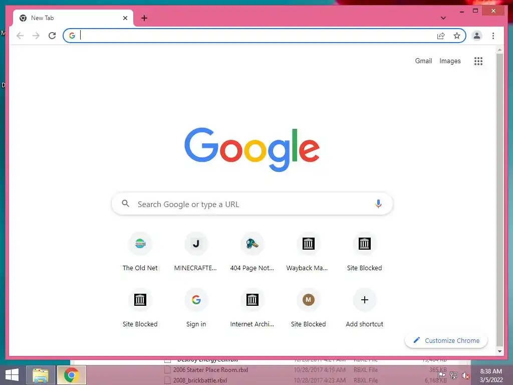The width and height of the screenshot is (513, 385).
Task: Open File Explorer from the taskbar
Action: coord(41,375)
